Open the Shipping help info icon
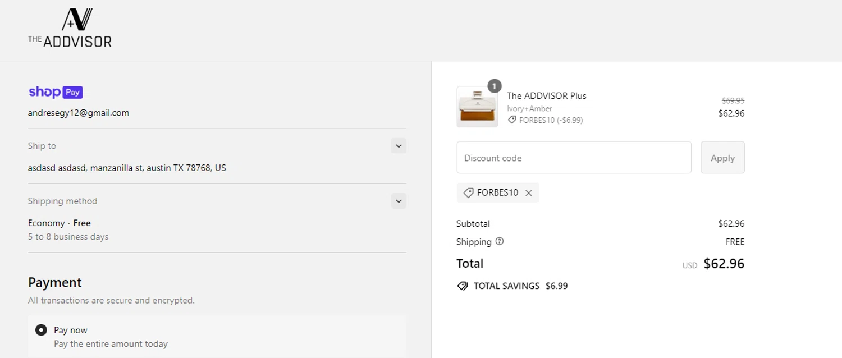842x358 pixels. pos(500,241)
